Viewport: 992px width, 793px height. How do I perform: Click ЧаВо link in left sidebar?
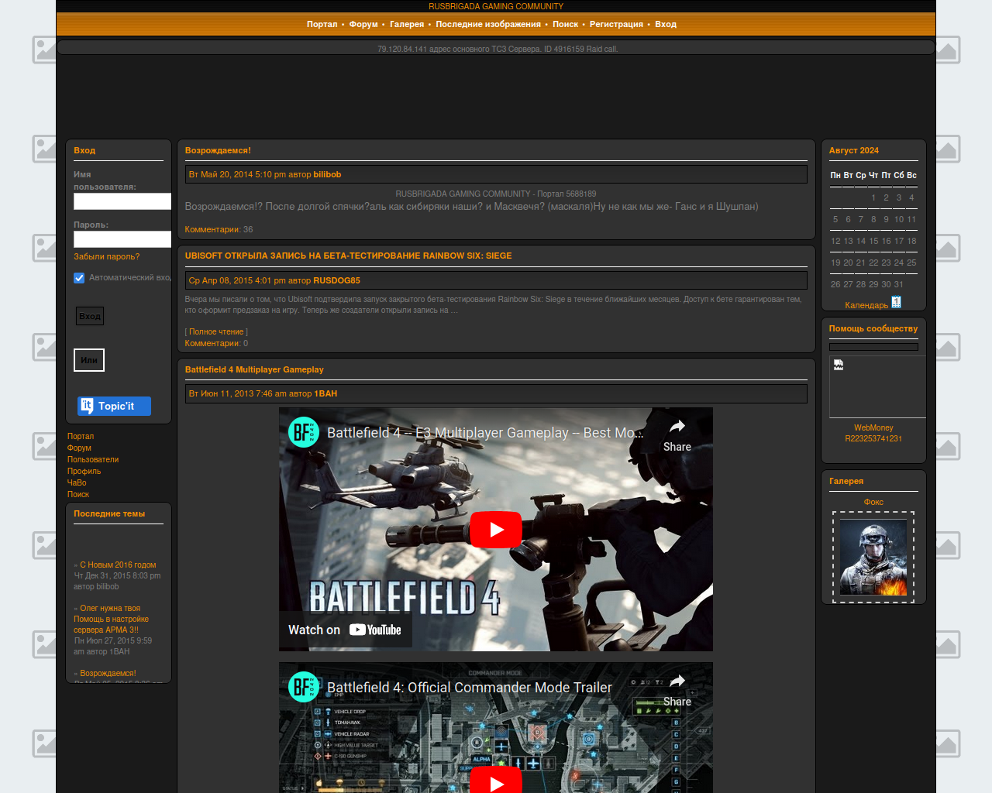point(77,482)
